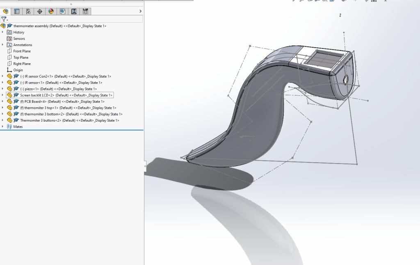
Task: Click the filter funnel icon
Action: tap(4, 19)
